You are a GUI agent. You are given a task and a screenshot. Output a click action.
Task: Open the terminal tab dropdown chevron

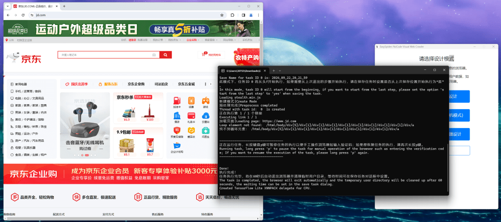pyautogui.click(x=280, y=70)
